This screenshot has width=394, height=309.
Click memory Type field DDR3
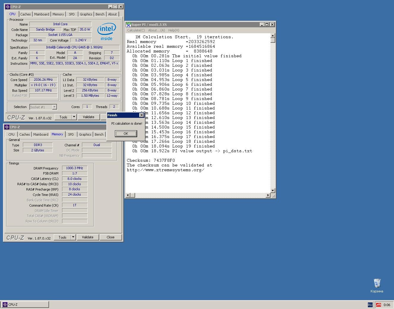38,145
